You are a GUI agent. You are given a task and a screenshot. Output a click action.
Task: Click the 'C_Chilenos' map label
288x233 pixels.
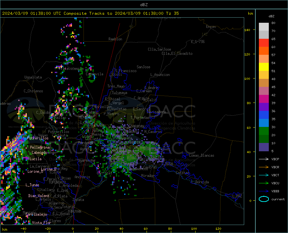coord(33,91)
